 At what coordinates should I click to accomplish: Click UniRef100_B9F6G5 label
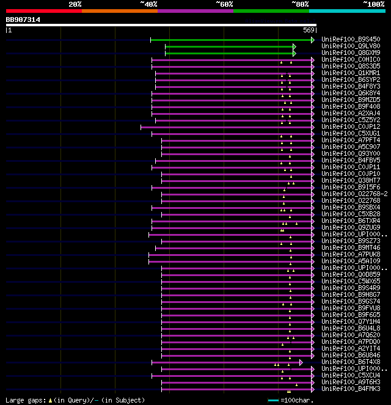click(x=351, y=315)
